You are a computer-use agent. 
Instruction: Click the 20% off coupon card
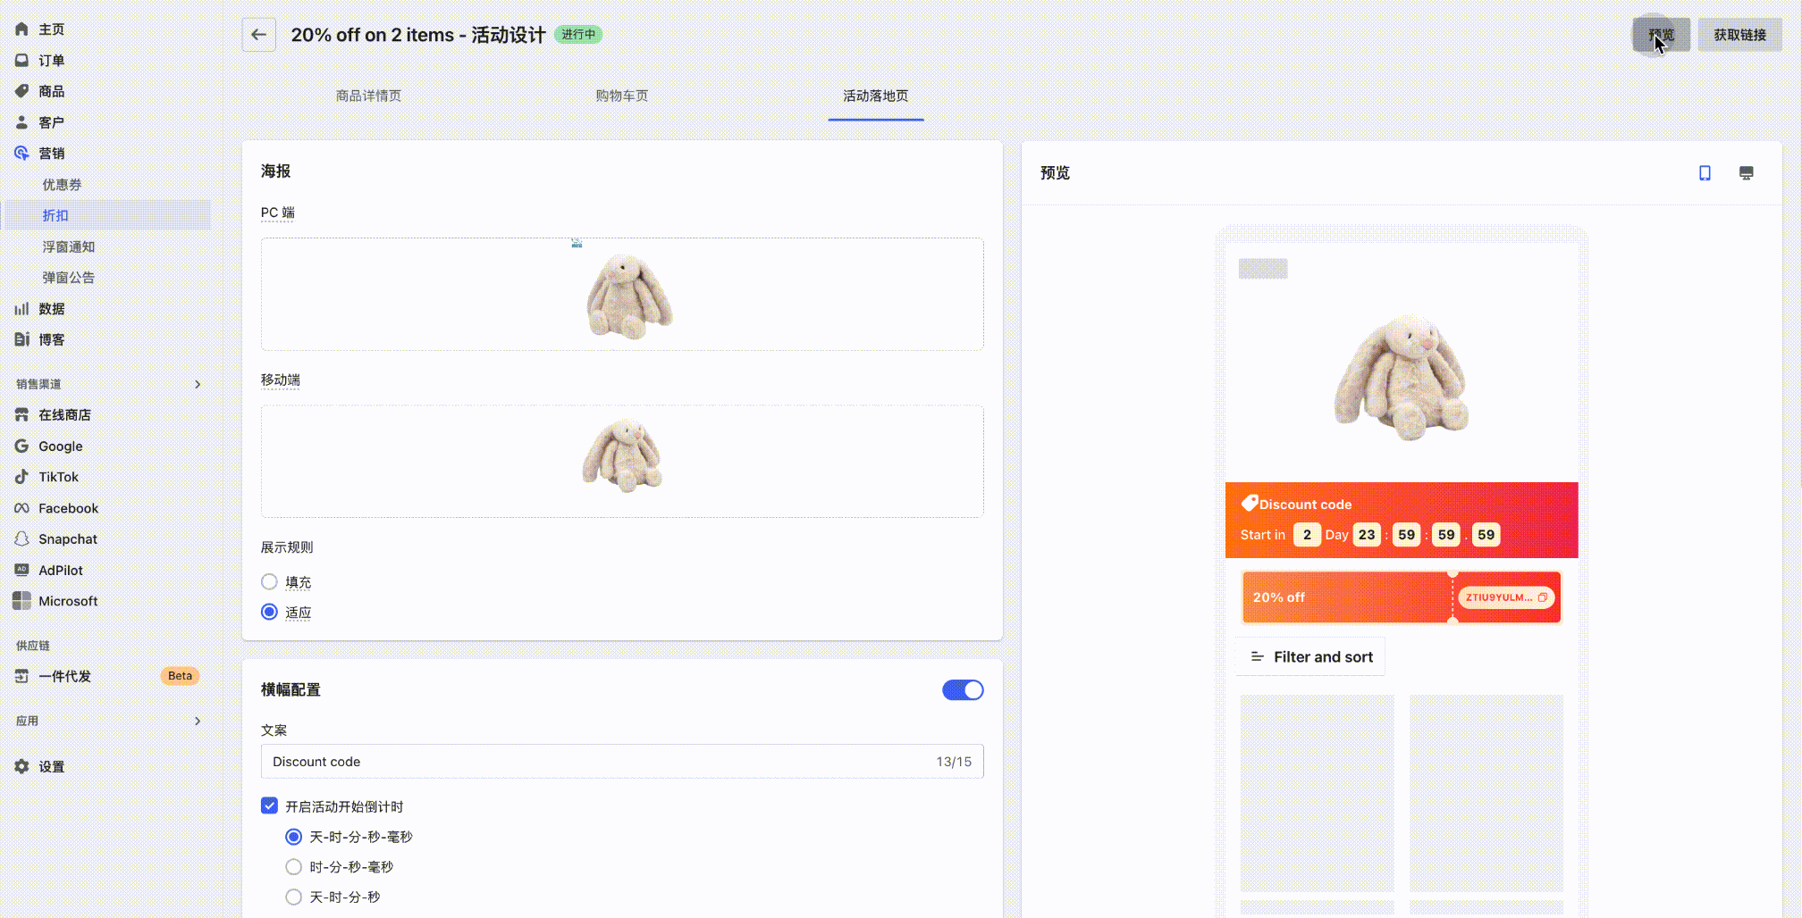click(1402, 597)
